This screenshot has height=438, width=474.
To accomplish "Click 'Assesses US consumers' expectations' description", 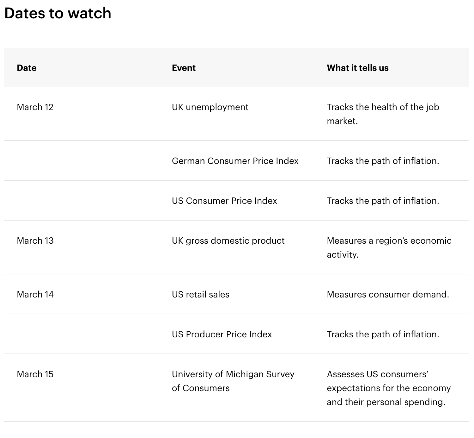I will point(389,388).
